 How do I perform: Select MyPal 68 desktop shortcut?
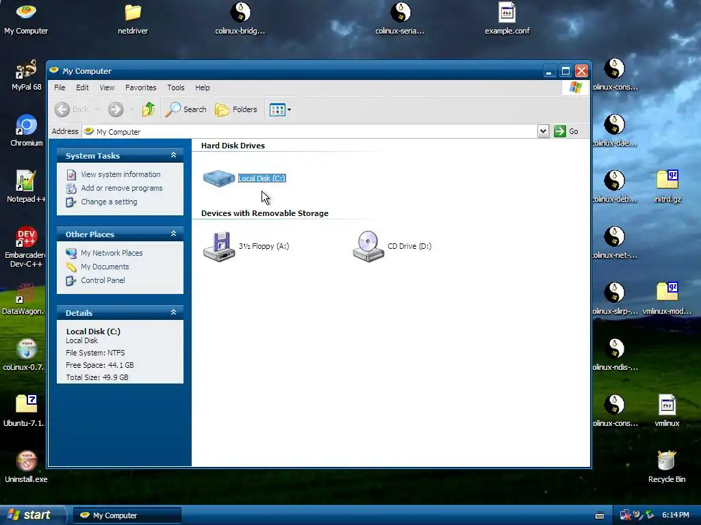[26, 75]
